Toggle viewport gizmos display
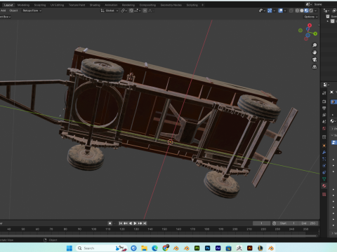Viewport: 337px width, 252px height. point(270,10)
